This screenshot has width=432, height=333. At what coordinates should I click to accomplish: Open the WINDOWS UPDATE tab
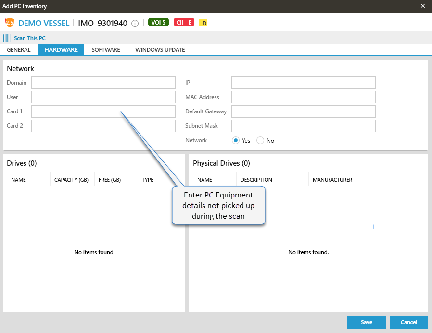(160, 50)
